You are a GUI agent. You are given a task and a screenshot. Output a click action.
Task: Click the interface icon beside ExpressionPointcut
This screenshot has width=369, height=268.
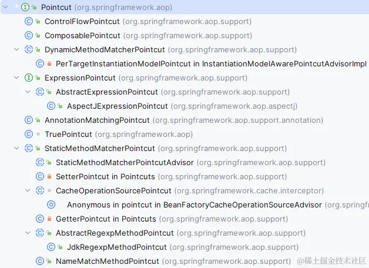29,78
